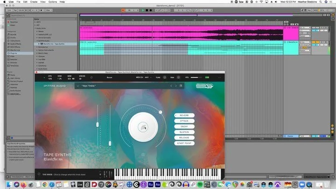Screen dimensions: 336x189
Task: Click the Link button in Ableton's control bar
Action: point(9,10)
